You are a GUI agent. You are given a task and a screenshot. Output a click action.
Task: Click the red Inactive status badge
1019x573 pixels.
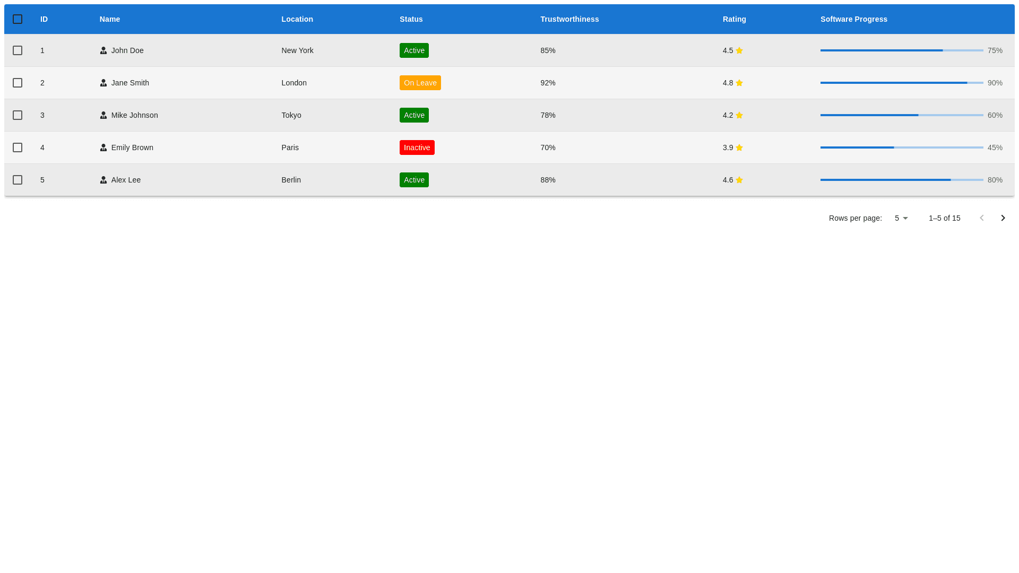pos(417,147)
